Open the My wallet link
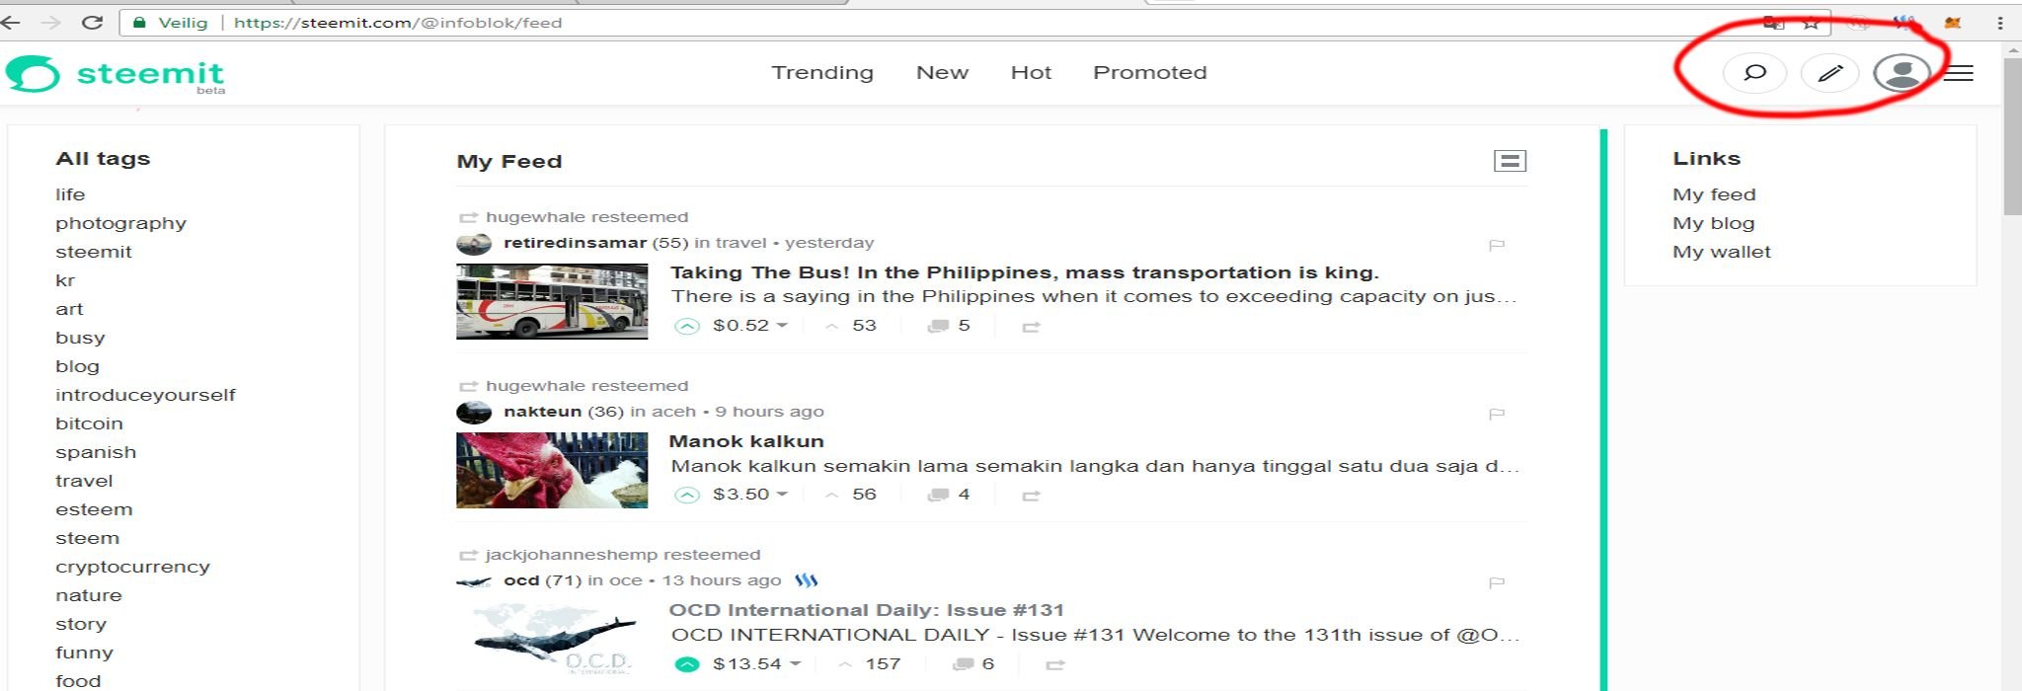This screenshot has width=2022, height=691. click(x=1722, y=252)
